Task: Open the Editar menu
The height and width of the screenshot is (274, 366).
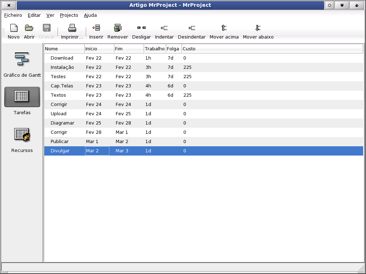Action: pyautogui.click(x=34, y=15)
